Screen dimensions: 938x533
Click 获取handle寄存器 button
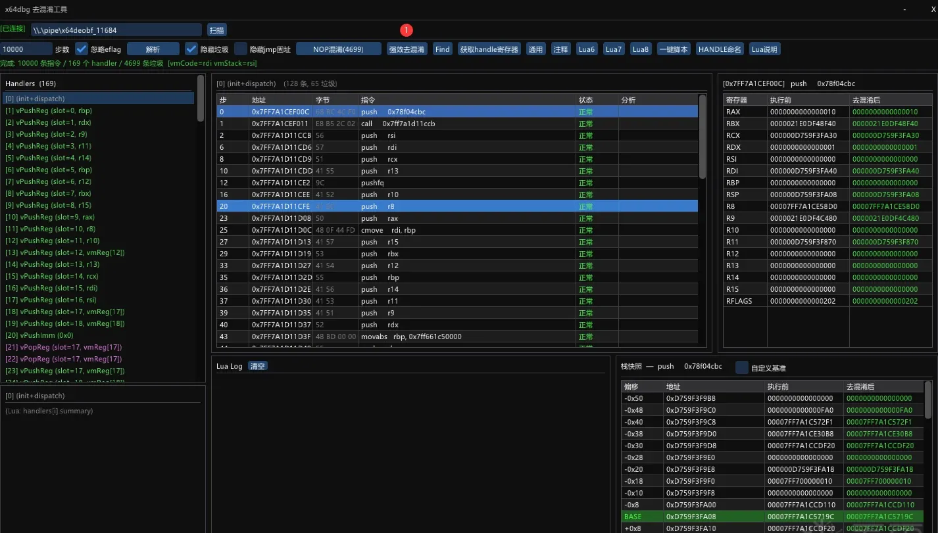(489, 49)
